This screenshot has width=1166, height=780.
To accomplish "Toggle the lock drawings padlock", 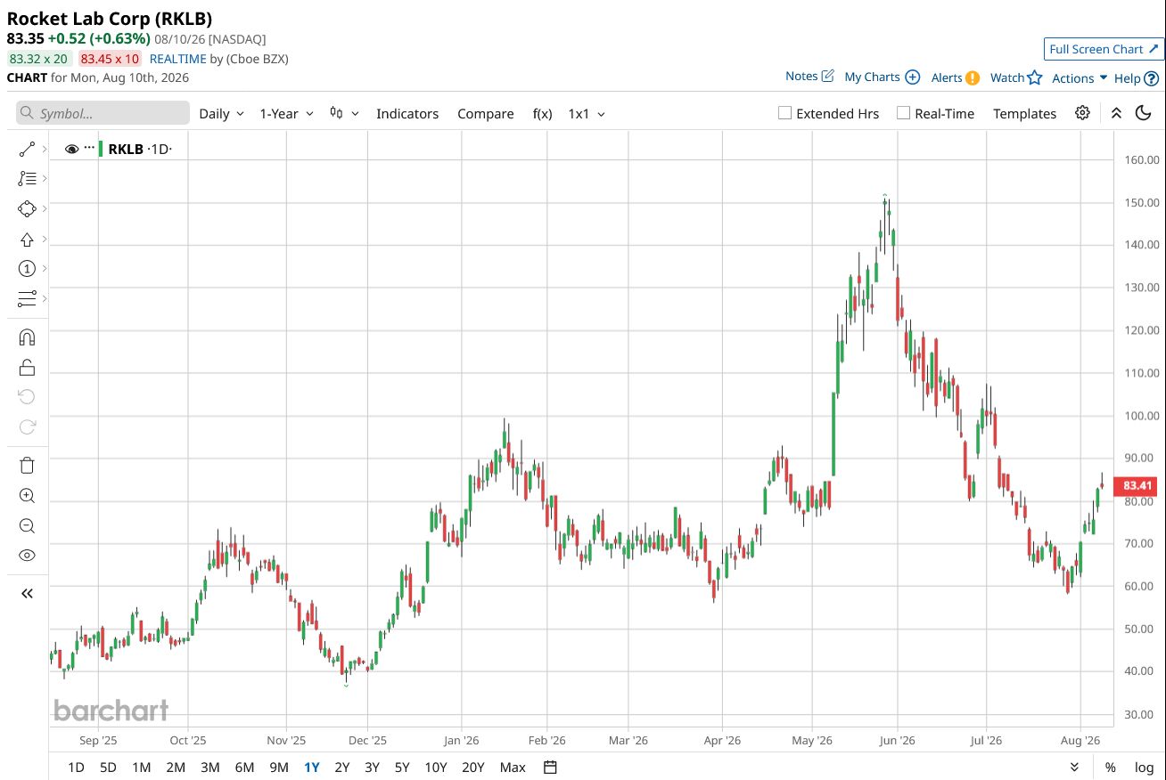I will [x=27, y=367].
